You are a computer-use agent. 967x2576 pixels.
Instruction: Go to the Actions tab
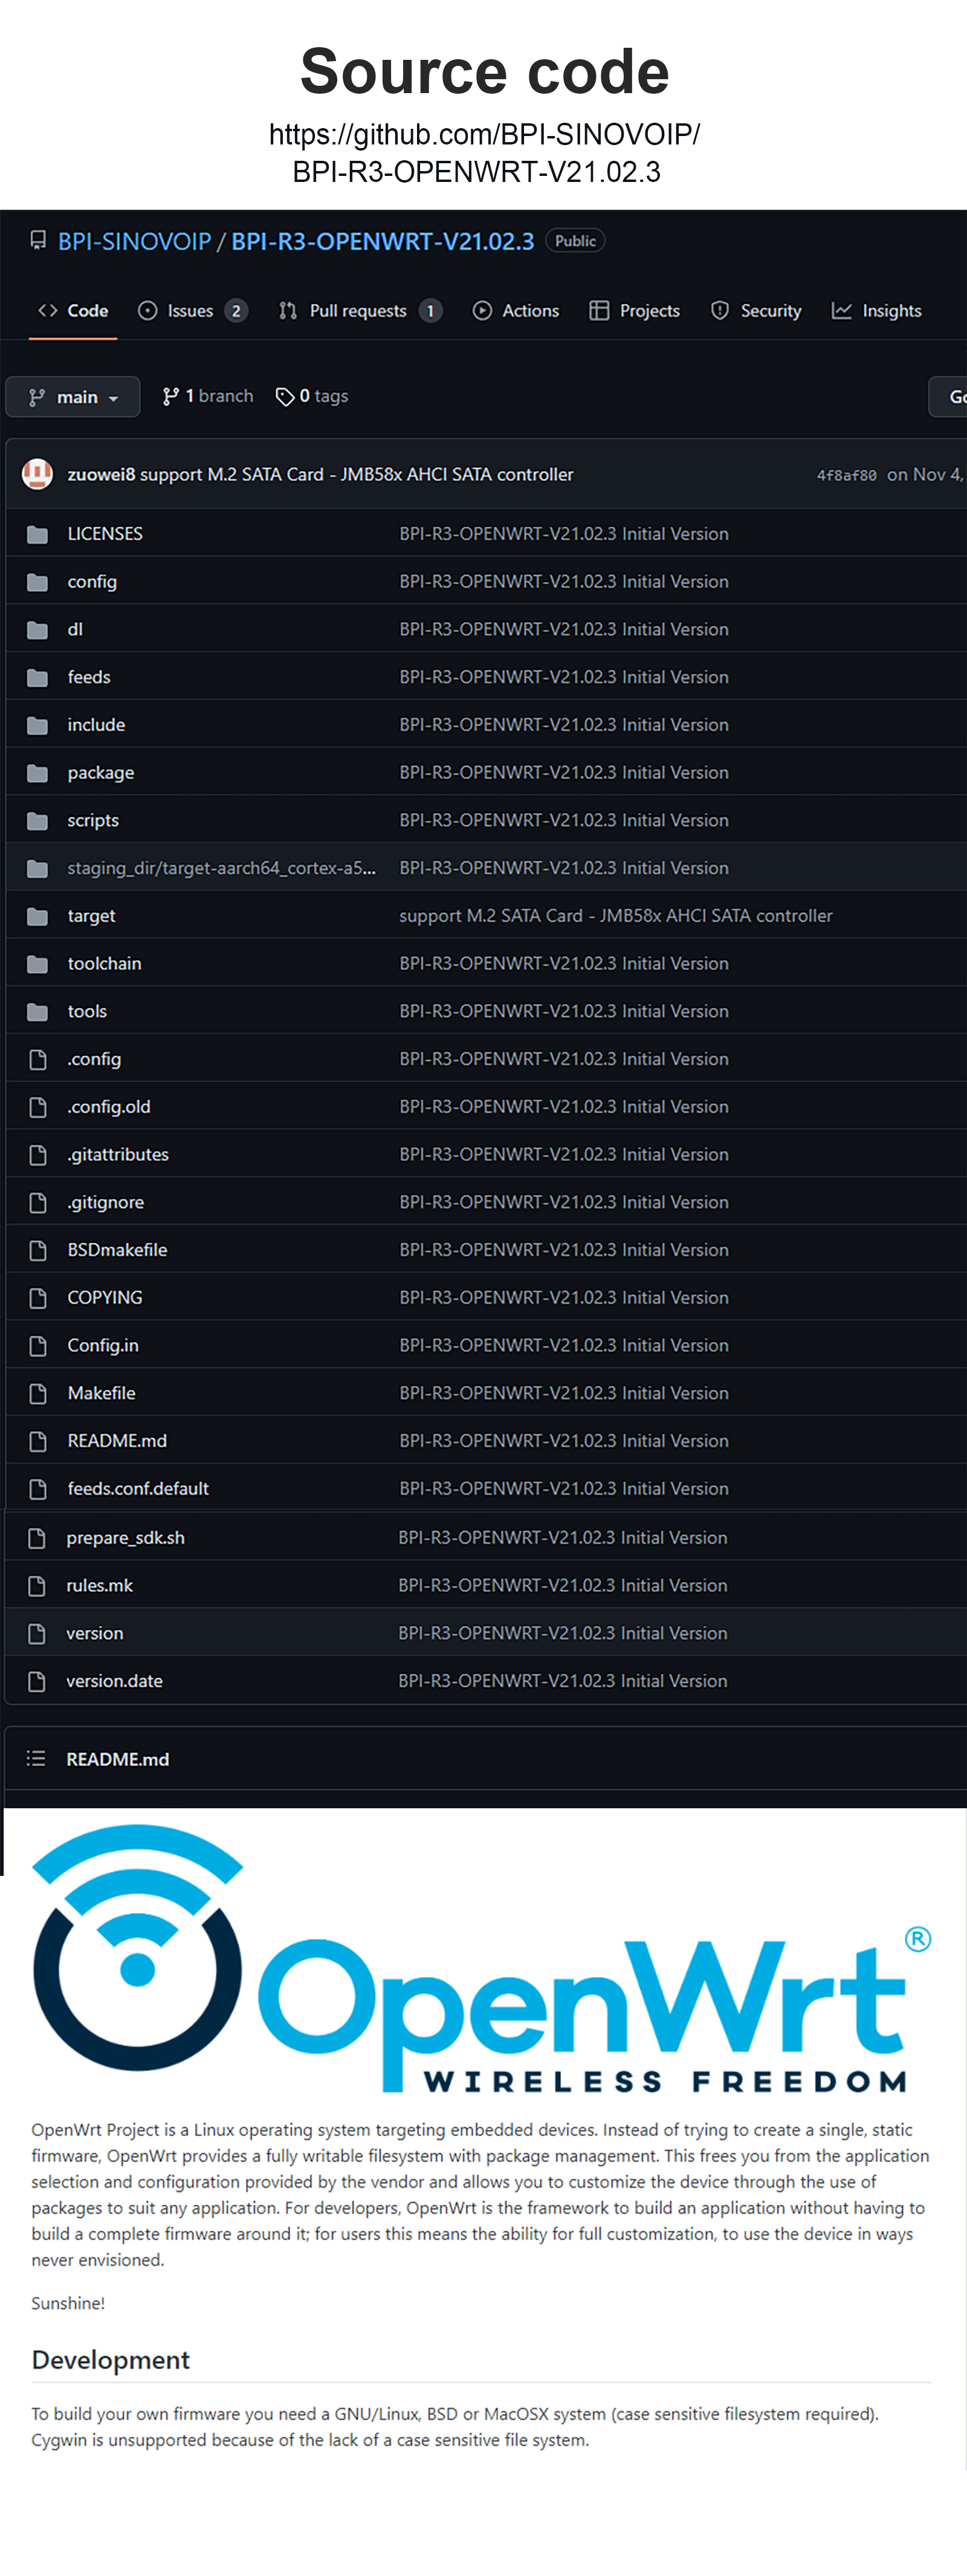tap(516, 311)
